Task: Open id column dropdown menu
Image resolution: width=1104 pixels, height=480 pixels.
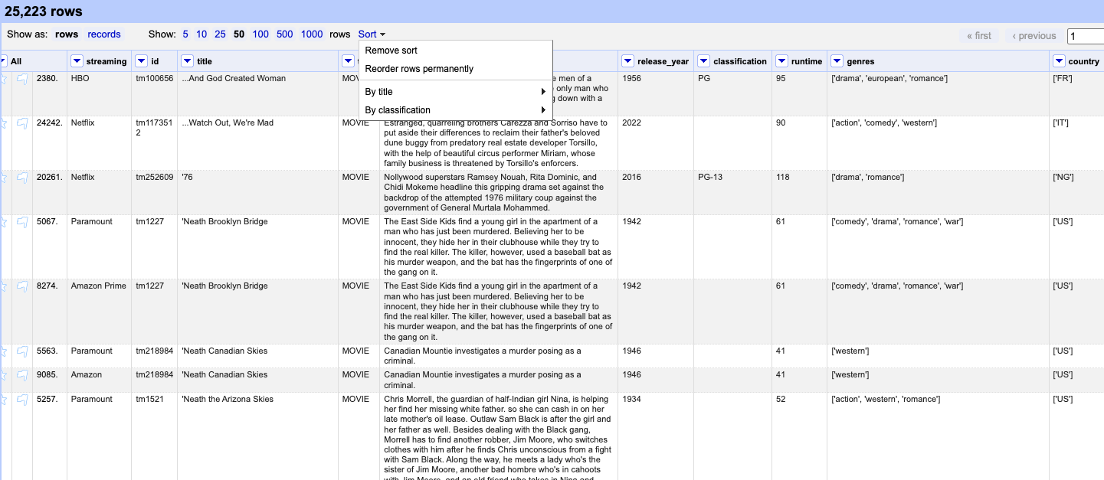Action: pos(142,61)
